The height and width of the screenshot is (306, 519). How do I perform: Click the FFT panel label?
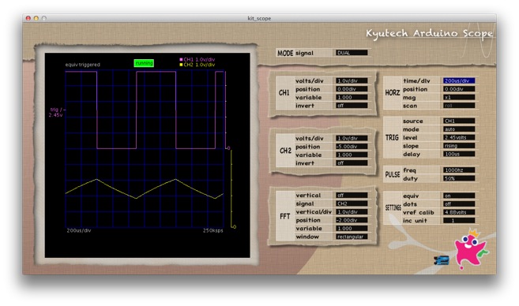[x=284, y=216]
